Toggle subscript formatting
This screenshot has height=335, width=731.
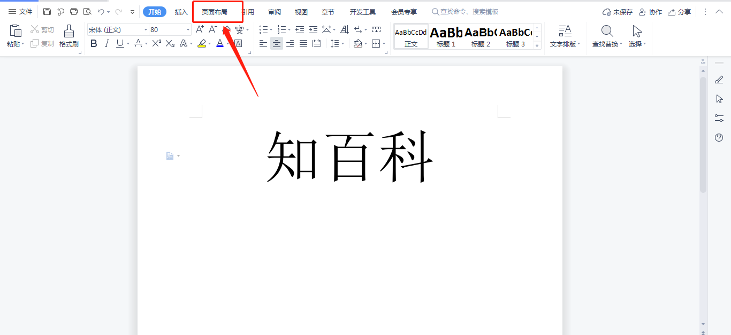point(169,44)
